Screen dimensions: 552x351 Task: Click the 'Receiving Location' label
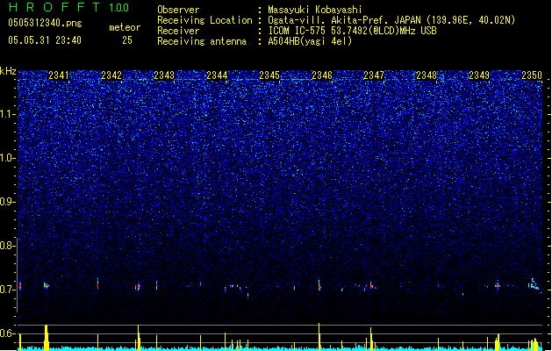click(204, 20)
